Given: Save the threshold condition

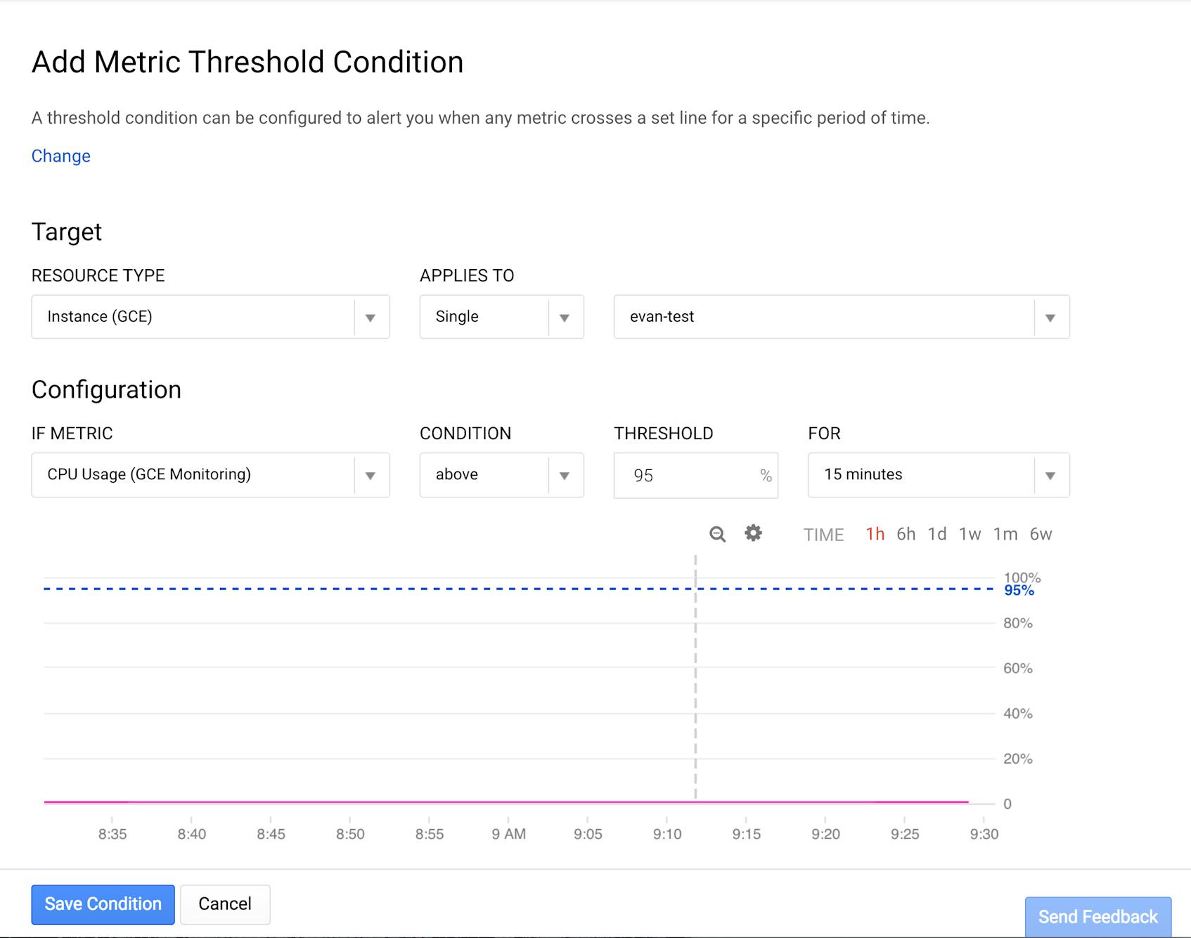Looking at the screenshot, I should tap(103, 904).
